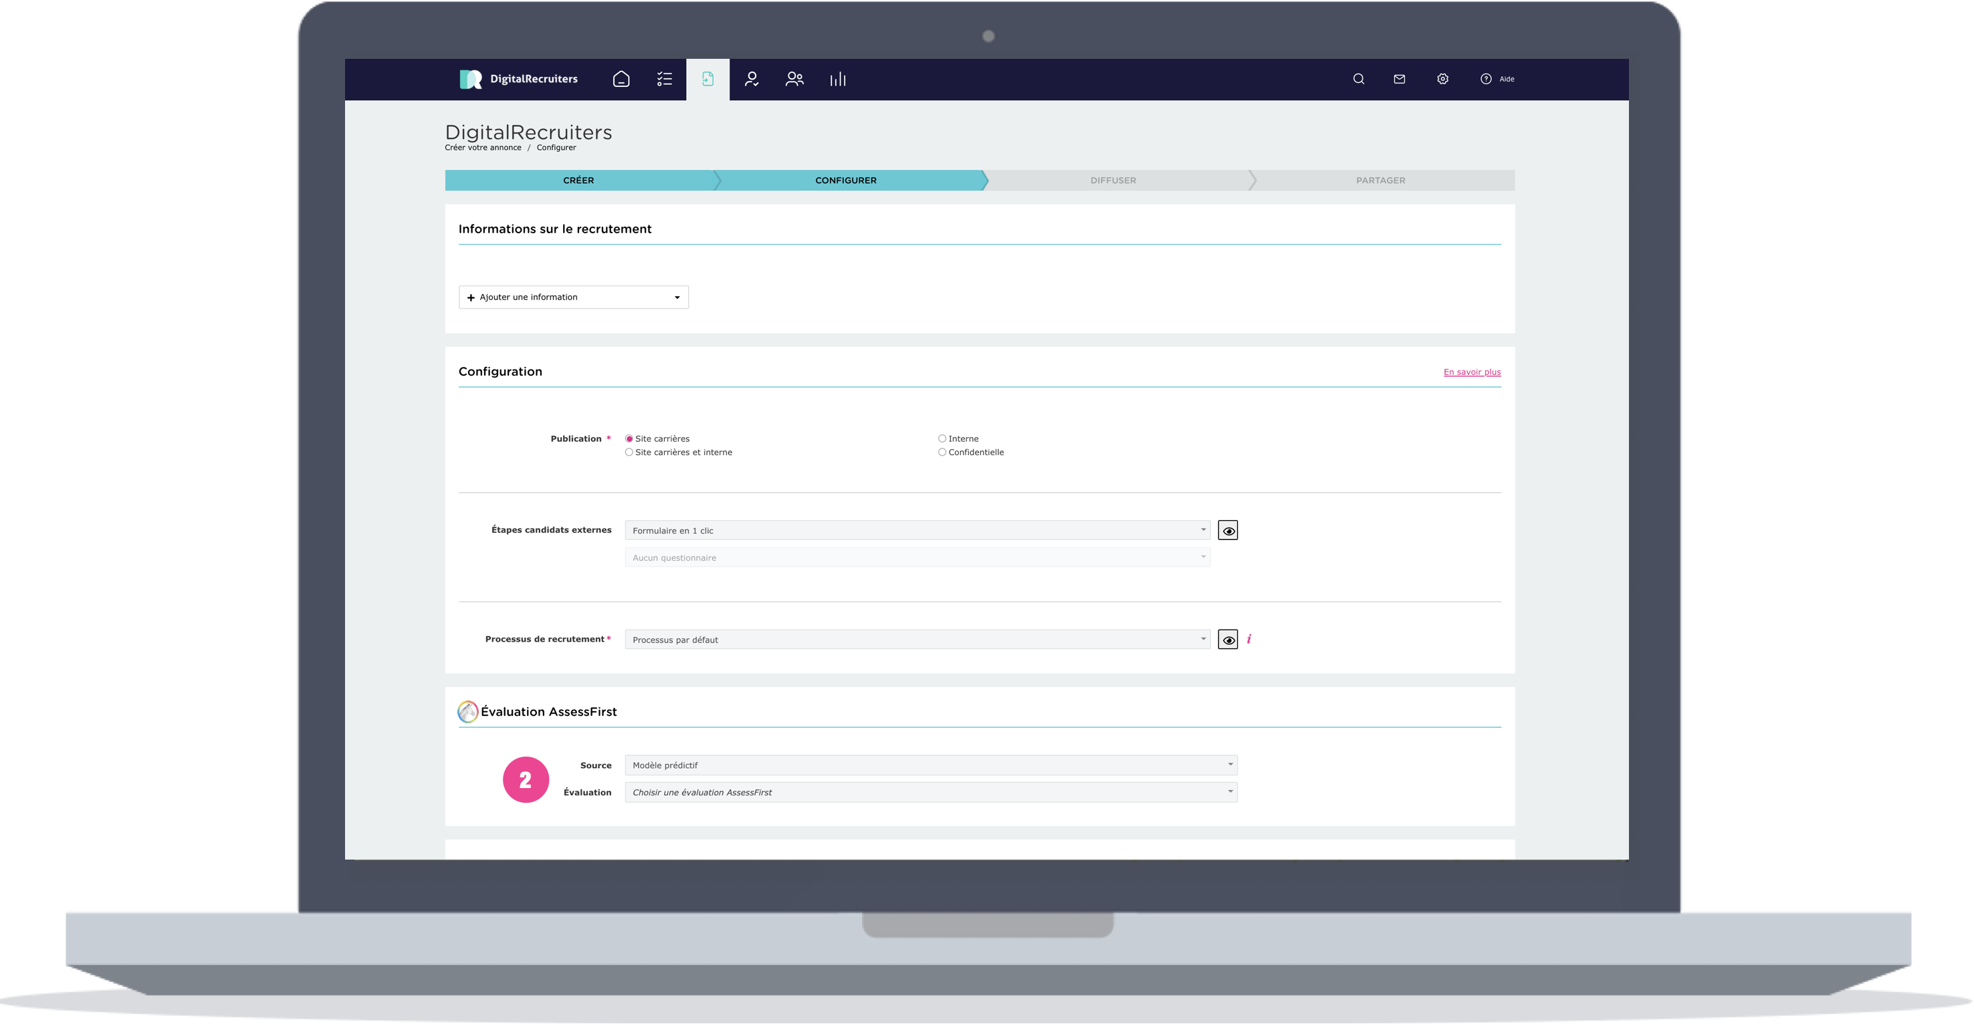The width and height of the screenshot is (1974, 1024).
Task: Open the Processus par défaut dropdown
Action: point(917,640)
